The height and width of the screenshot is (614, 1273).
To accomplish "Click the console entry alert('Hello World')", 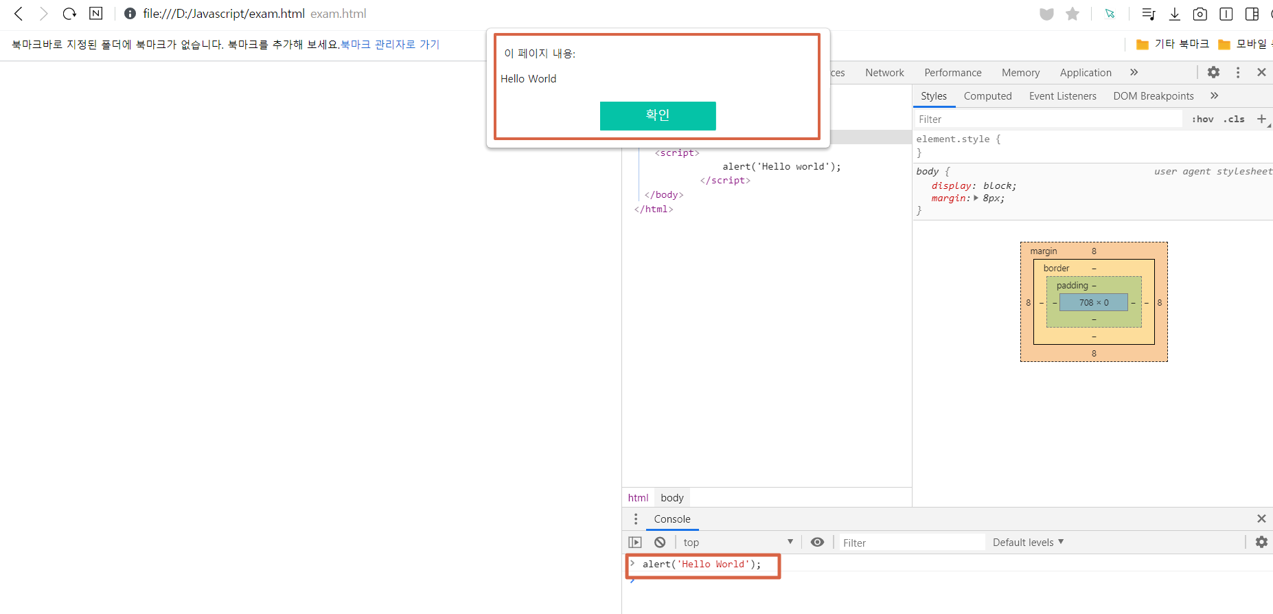I will [702, 564].
